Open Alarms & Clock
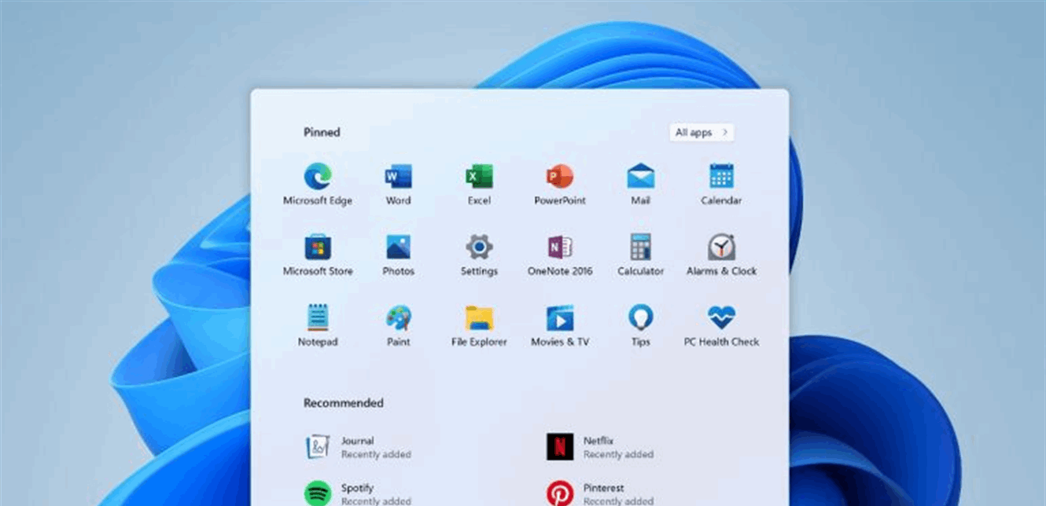This screenshot has width=1046, height=506. [720, 250]
